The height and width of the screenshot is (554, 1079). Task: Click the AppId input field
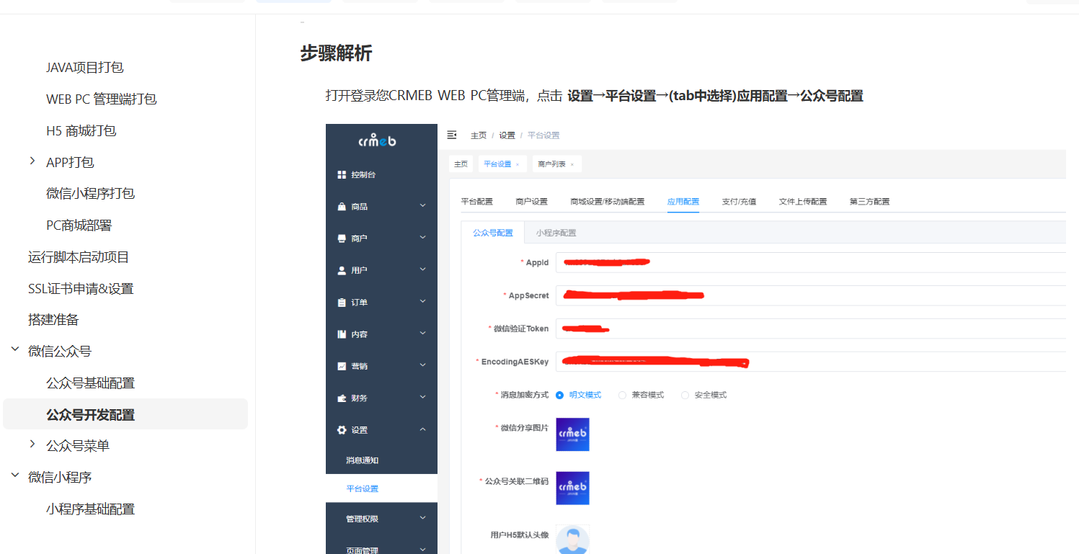pos(810,263)
